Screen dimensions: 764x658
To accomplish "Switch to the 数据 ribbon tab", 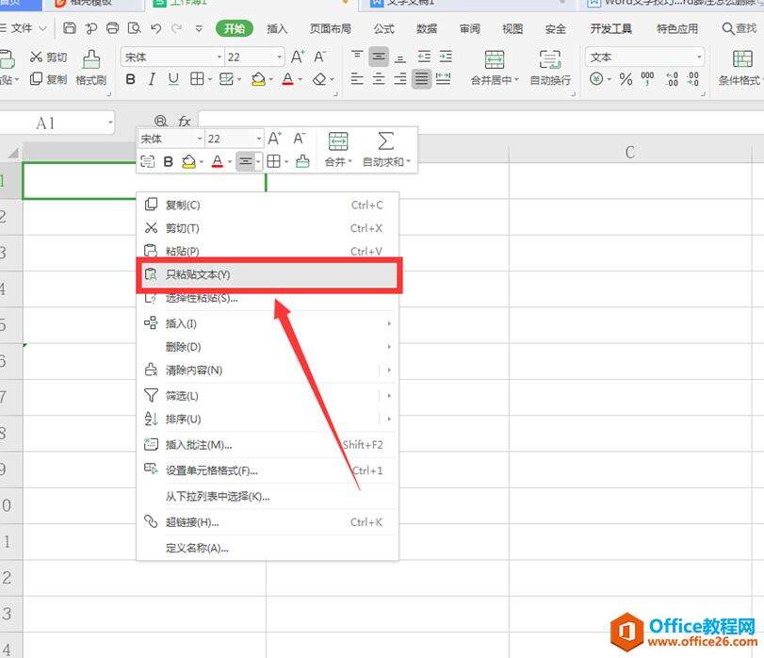I will click(427, 29).
